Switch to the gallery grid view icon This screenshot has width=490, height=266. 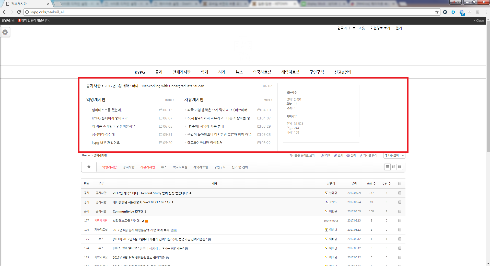400,167
